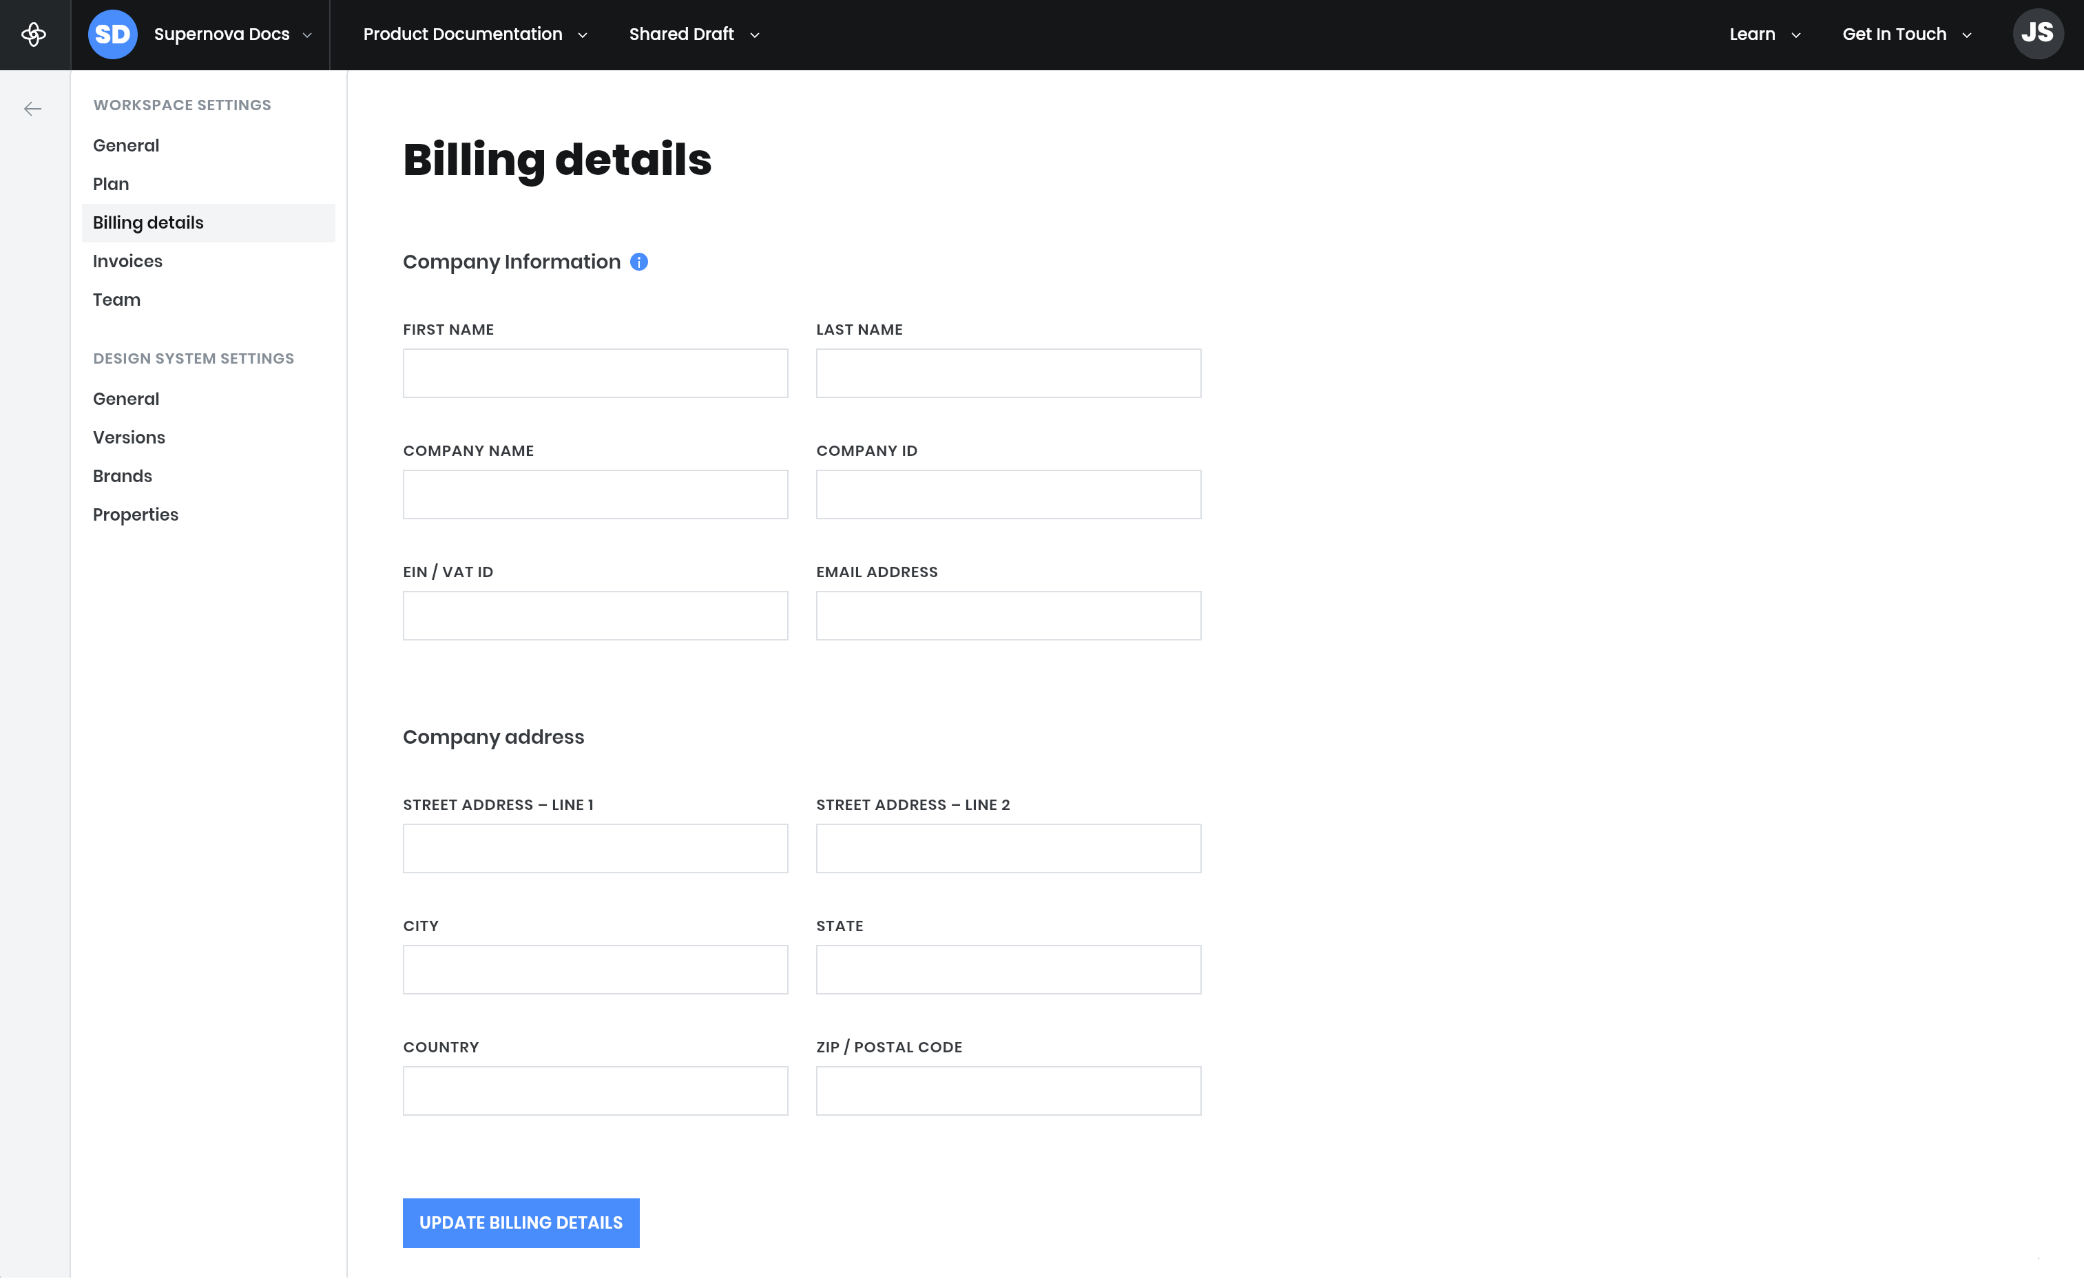Image resolution: width=2084 pixels, height=1281 pixels.
Task: Open the JS user avatar menu
Action: 2037,34
